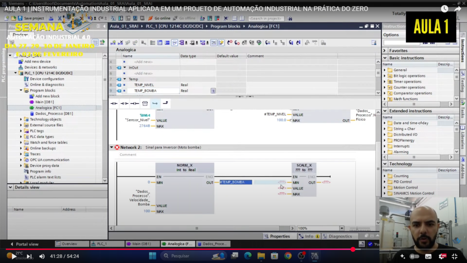Screen dimensions: 467x263
Task: Click the Go offline icon
Action: pos(175,18)
